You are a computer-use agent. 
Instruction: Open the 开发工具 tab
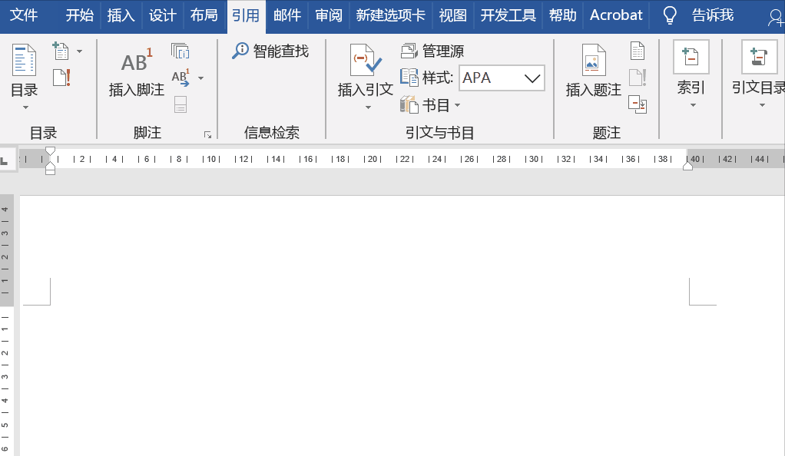pos(507,15)
